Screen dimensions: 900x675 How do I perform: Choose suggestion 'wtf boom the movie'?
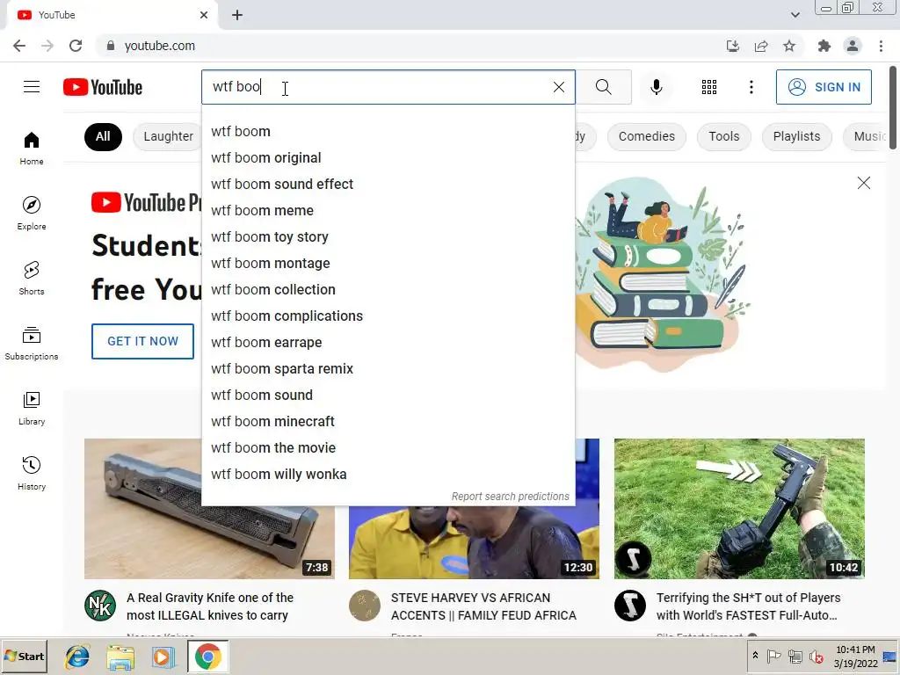388,448
